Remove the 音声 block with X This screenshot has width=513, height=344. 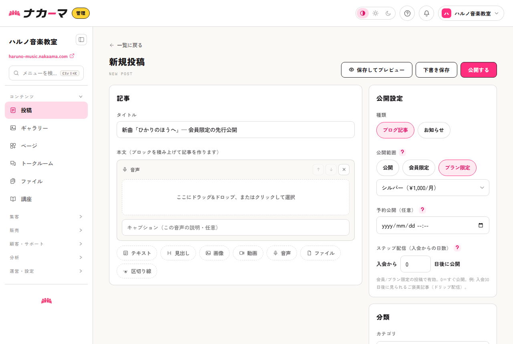[x=344, y=170]
